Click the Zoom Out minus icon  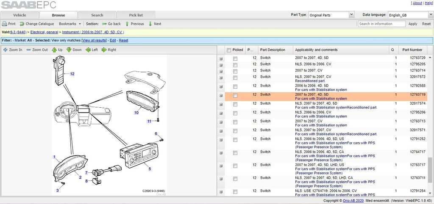28,50
